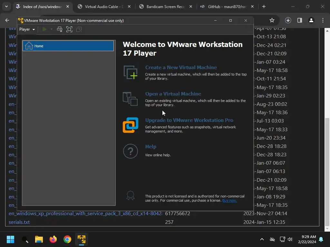
Task: Switch to Bandicam Screen Recorder tab
Action: [166, 6]
